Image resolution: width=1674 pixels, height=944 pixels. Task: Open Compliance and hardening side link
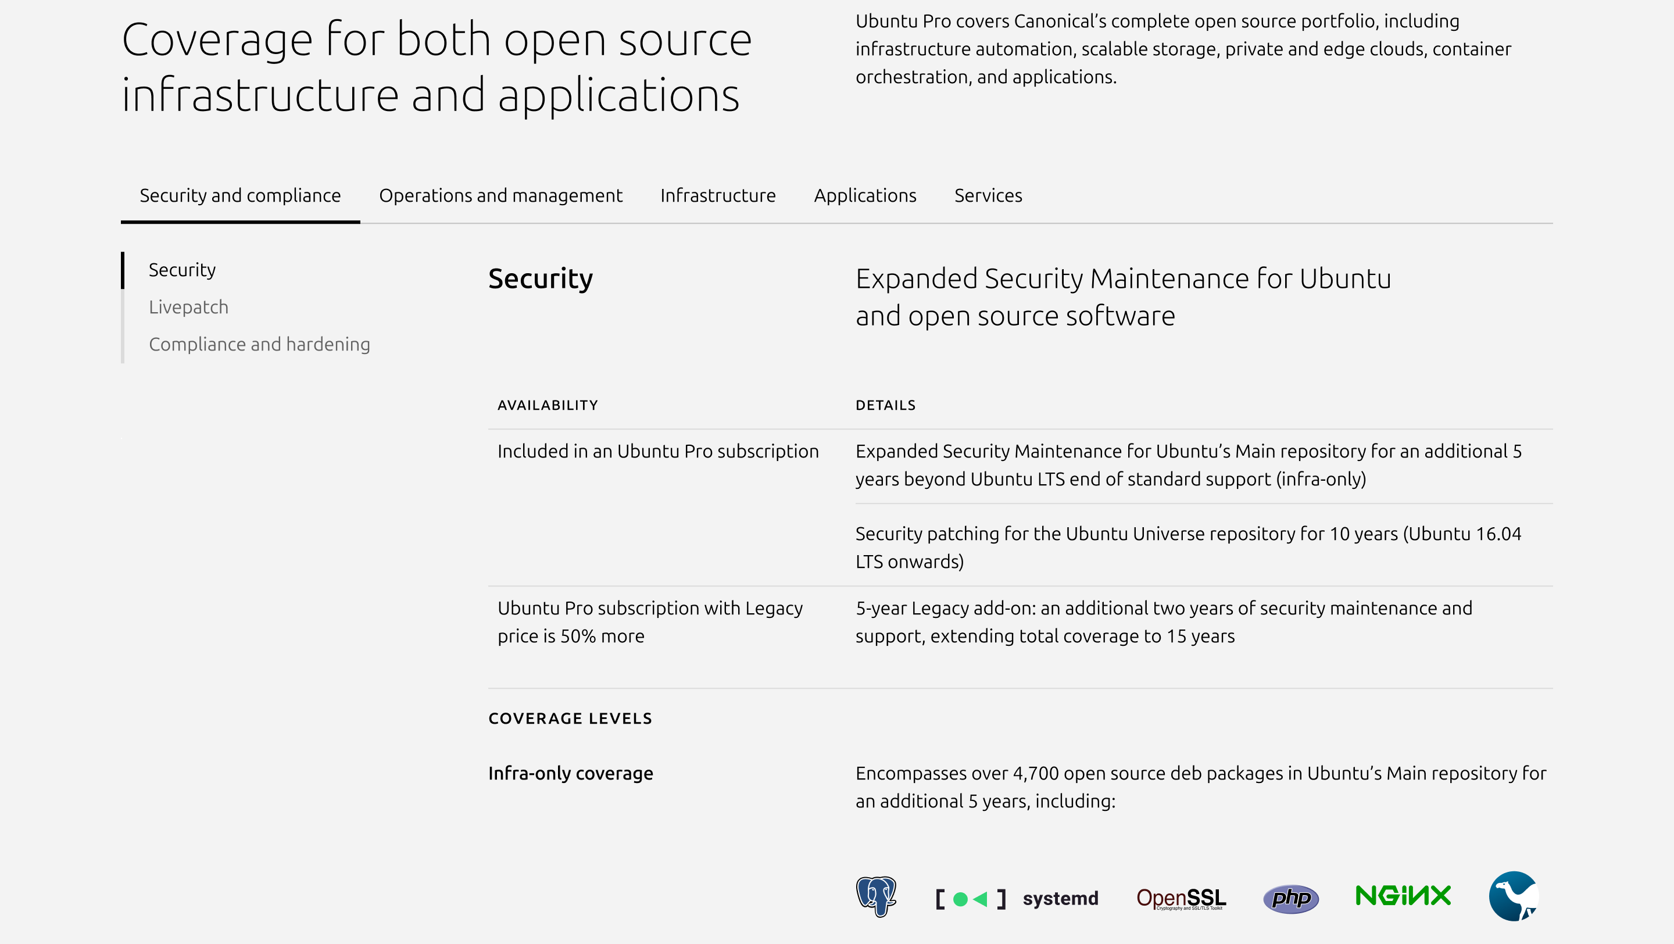259,344
